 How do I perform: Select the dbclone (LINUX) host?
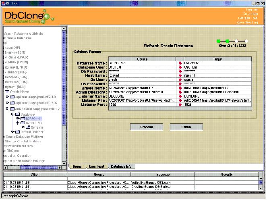17,57
